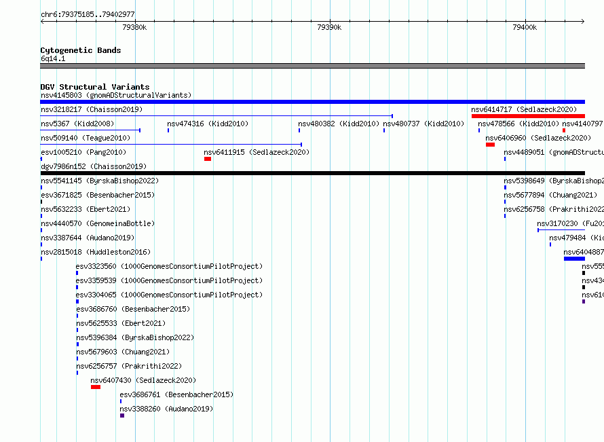
Task: Open esv3671825 (Besenbacher2015) label
Action: [98, 195]
